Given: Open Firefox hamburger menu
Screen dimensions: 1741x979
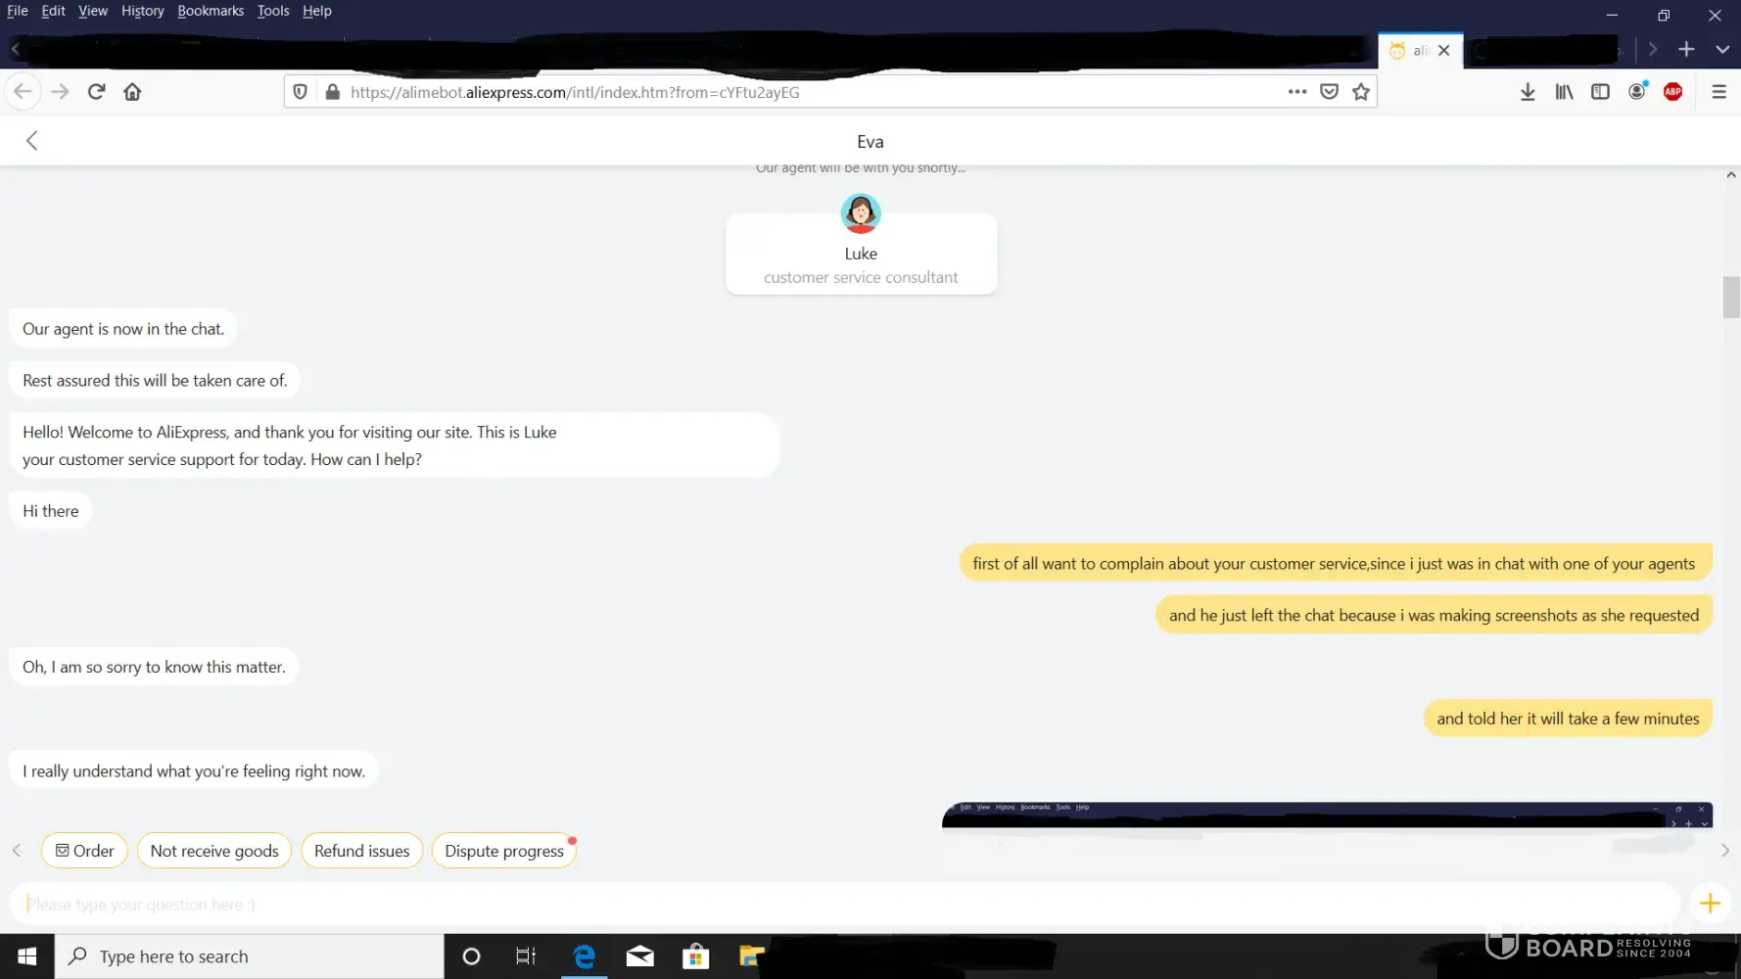Looking at the screenshot, I should [x=1718, y=91].
